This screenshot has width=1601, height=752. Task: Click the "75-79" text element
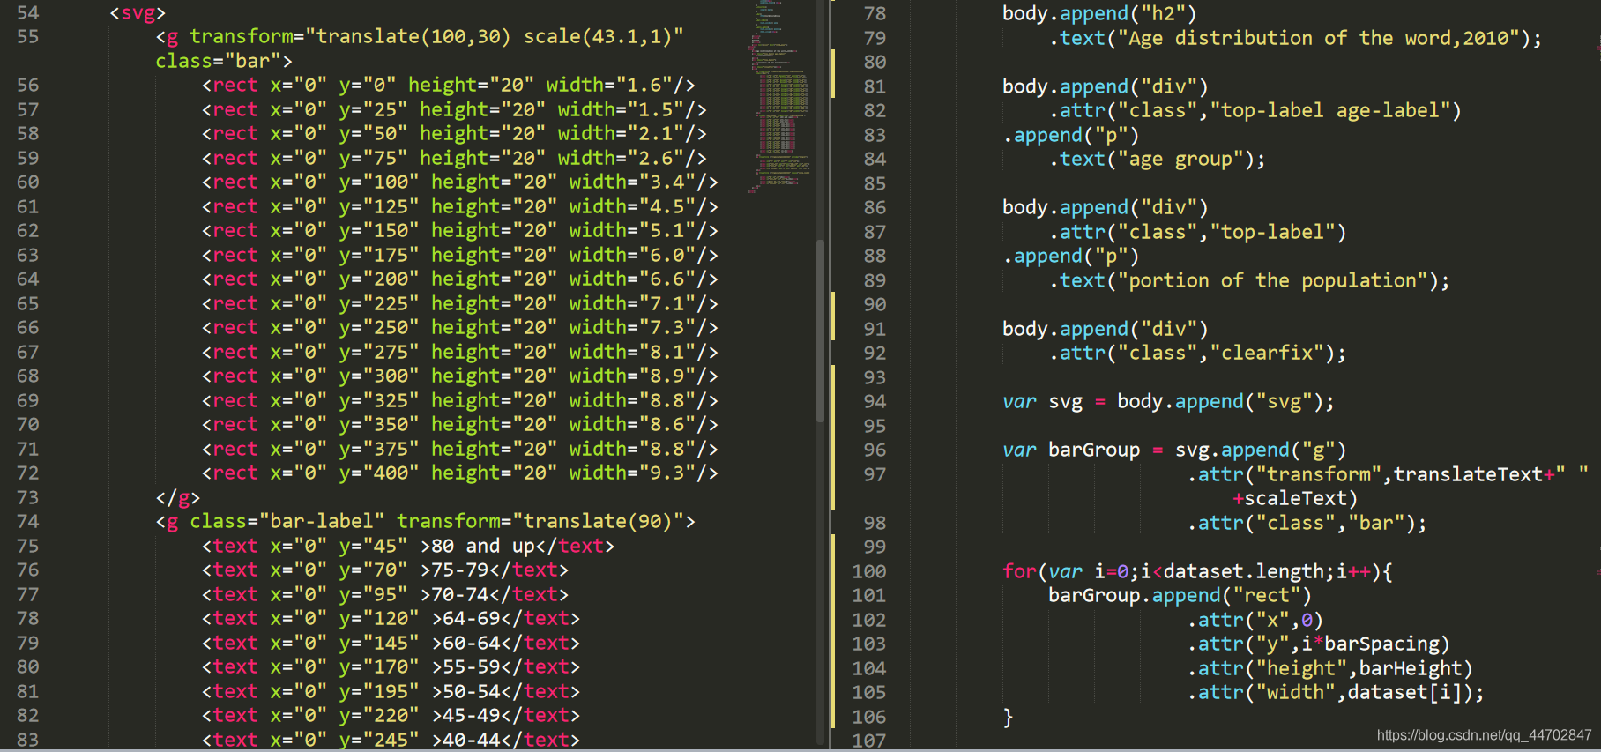tap(385, 570)
